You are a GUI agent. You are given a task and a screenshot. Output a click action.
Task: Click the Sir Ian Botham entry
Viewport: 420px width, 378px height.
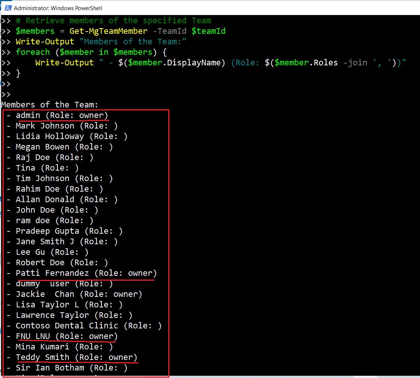point(71,367)
